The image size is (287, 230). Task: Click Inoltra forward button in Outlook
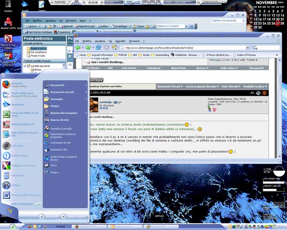click(102, 26)
